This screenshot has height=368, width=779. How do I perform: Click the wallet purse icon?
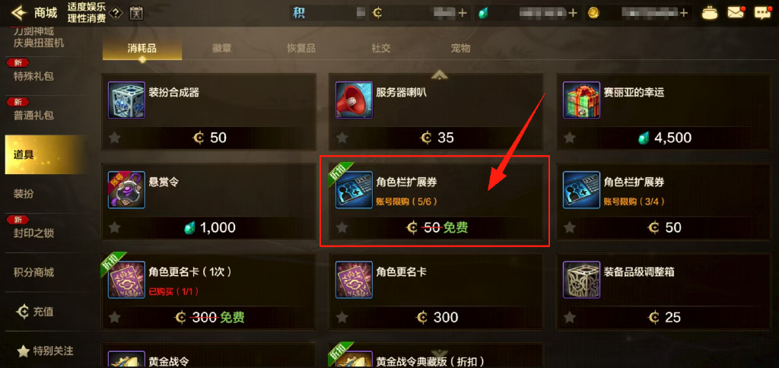pos(709,13)
